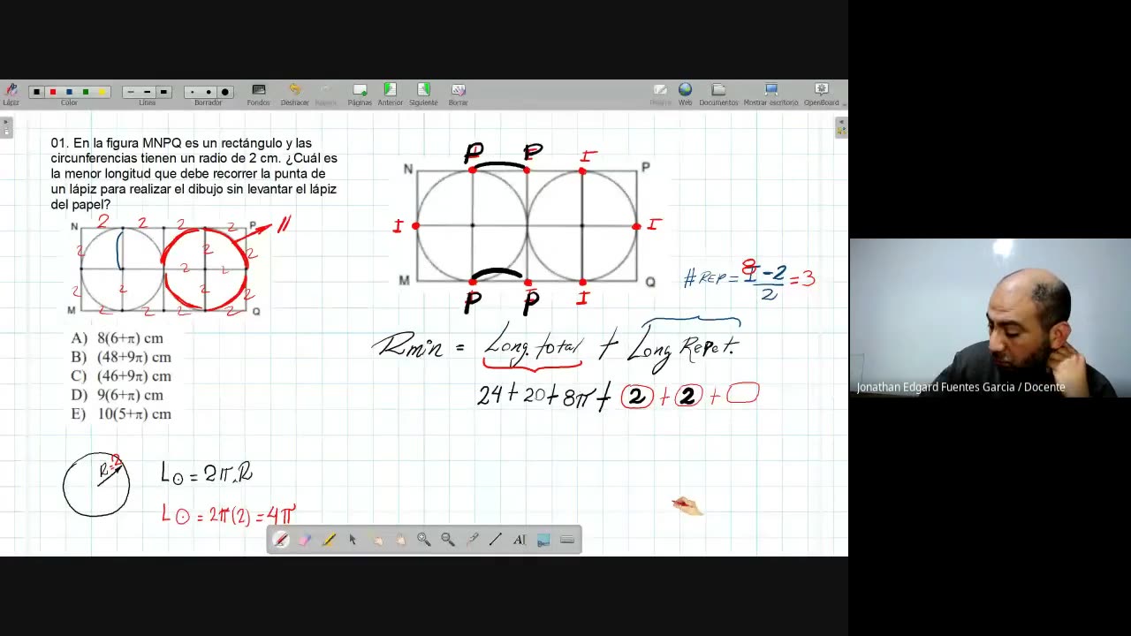The width and height of the screenshot is (1131, 636).
Task: Select the blue pen color
Action: pos(69,92)
